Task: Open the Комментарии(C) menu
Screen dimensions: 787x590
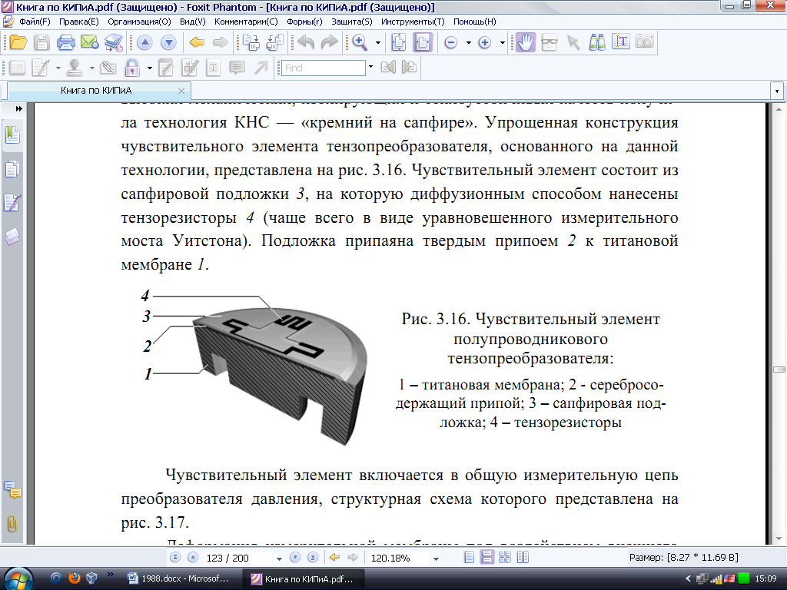Action: 246,22
